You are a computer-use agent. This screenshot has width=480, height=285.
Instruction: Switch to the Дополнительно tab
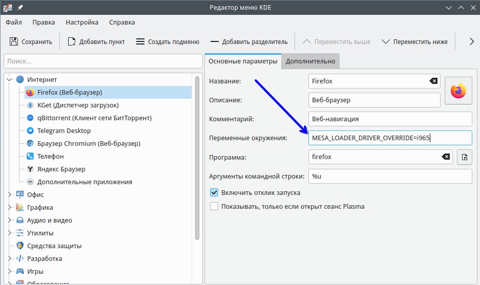coord(310,61)
